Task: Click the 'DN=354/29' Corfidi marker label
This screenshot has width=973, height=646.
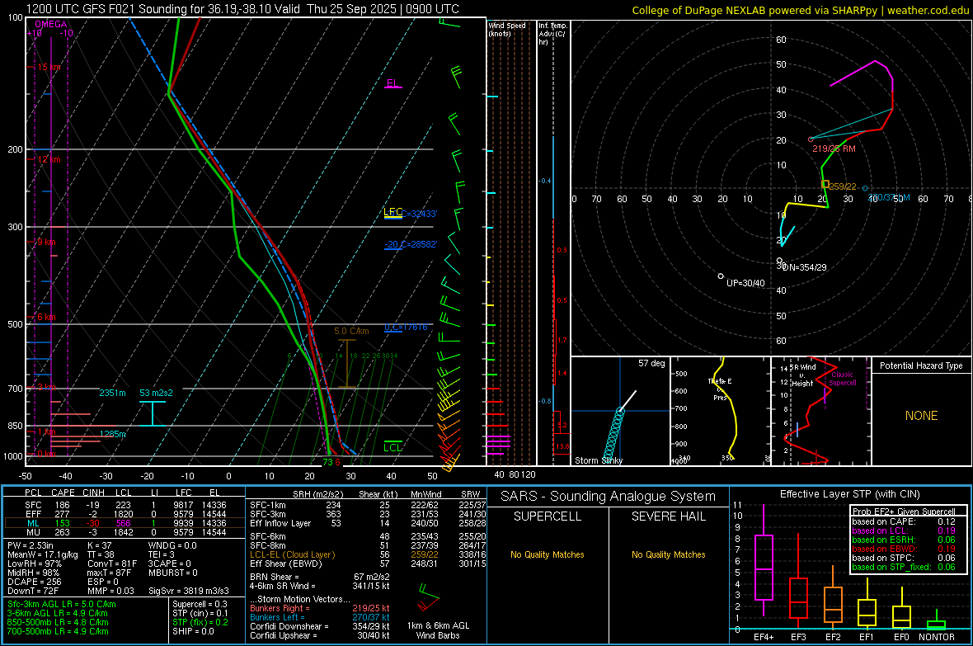Action: [804, 267]
